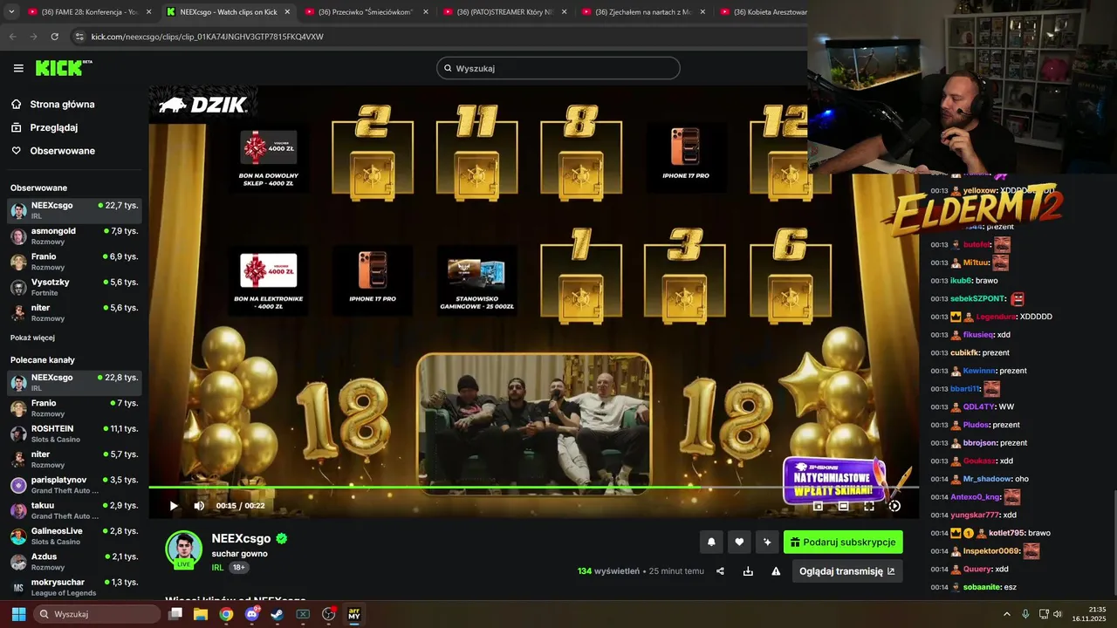Open File Explorer from taskbar
Screen dimensions: 1117x628
201,614
